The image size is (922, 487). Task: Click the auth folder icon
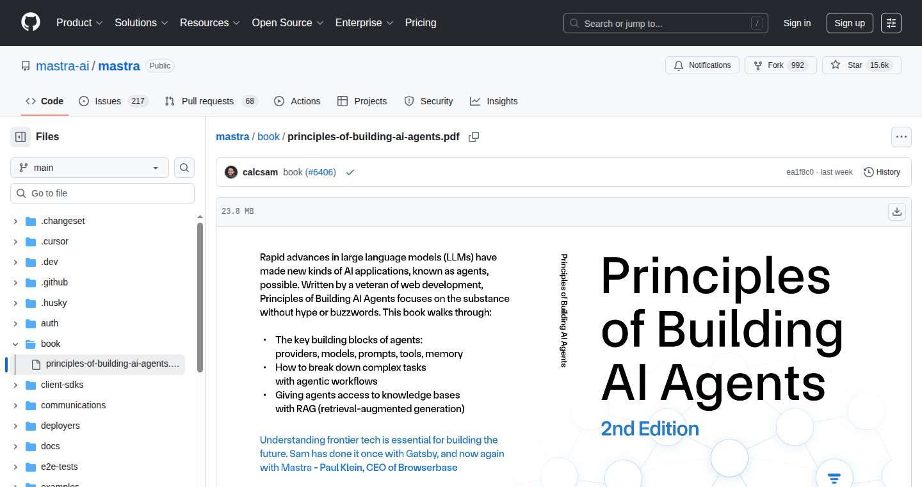point(31,323)
